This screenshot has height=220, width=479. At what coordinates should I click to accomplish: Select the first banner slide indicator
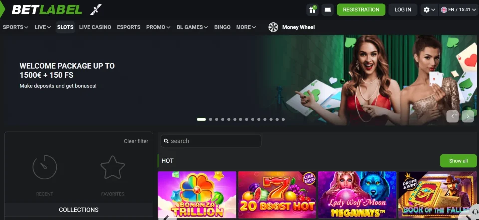pyautogui.click(x=201, y=120)
